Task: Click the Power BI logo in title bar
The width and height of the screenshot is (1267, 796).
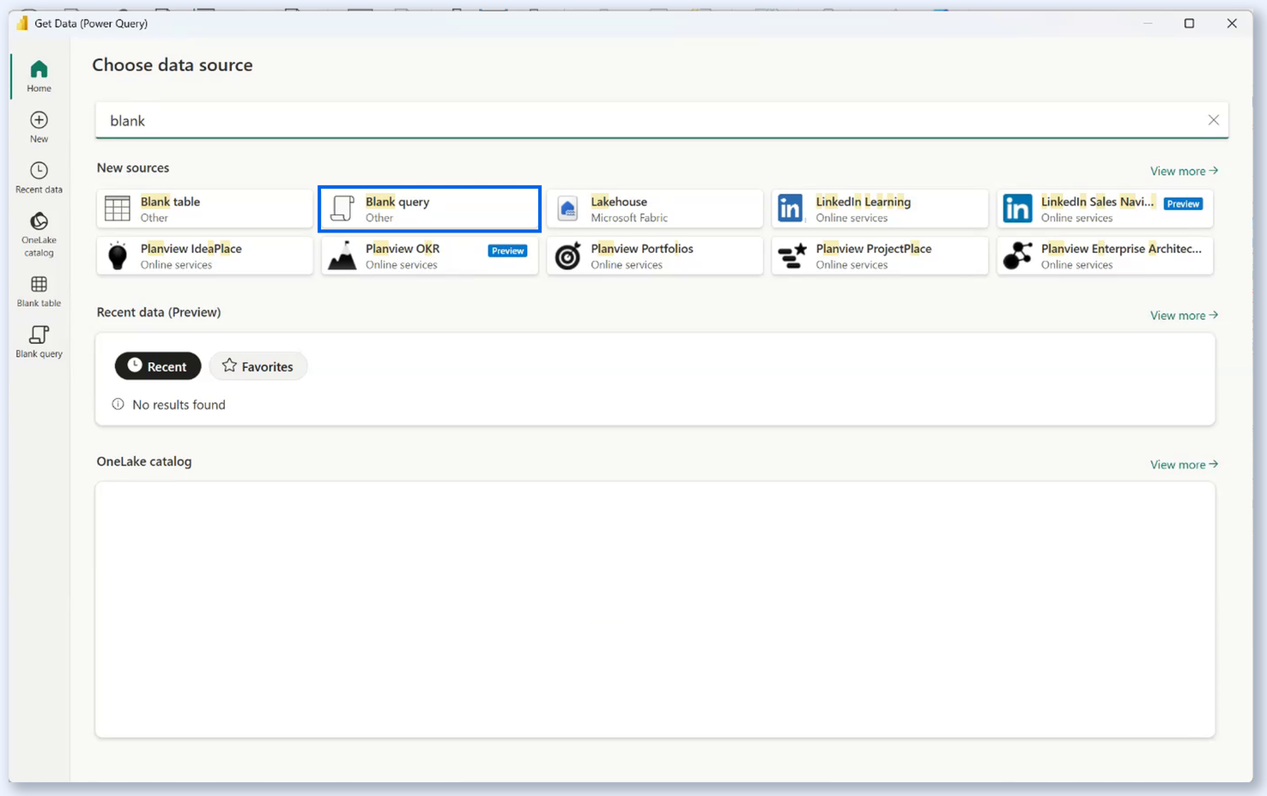Action: (x=21, y=23)
